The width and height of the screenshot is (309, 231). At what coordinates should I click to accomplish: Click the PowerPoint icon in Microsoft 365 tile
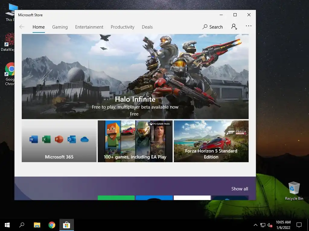(59, 140)
